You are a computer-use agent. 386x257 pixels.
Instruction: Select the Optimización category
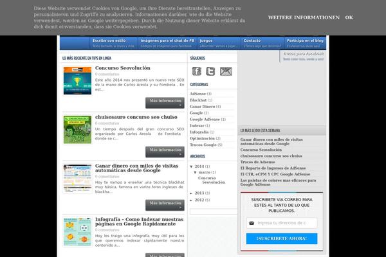click(202, 139)
